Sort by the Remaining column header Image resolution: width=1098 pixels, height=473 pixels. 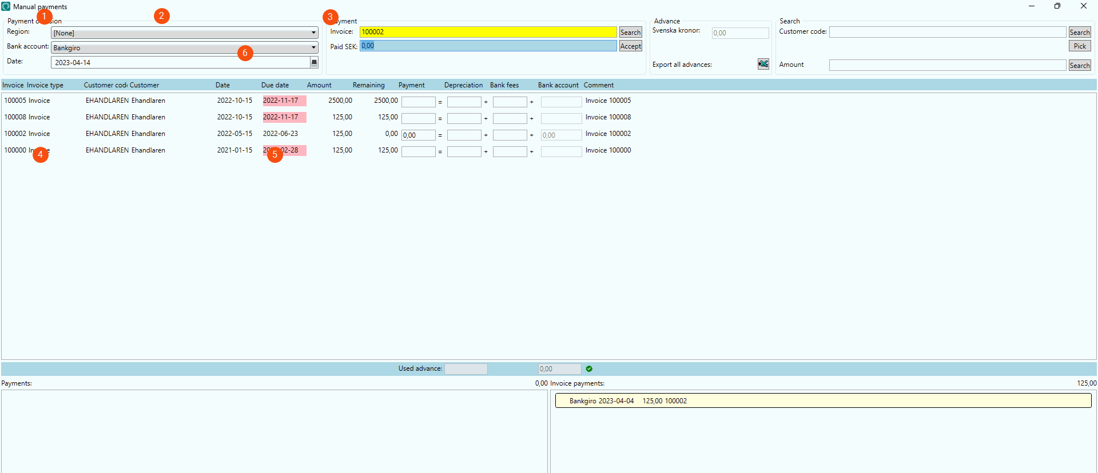click(368, 85)
